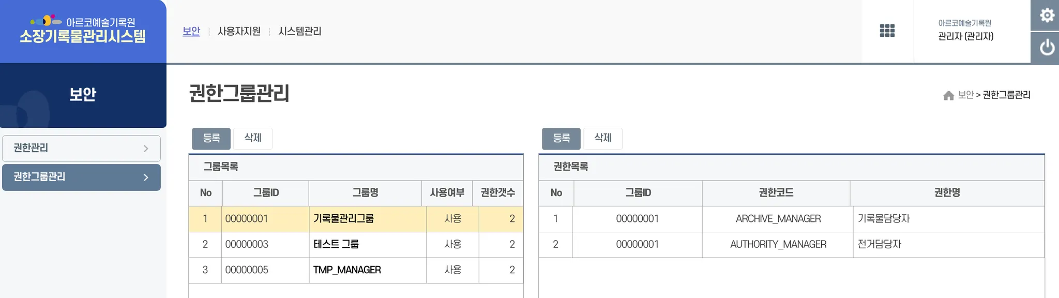Click the 아르코예술기록원 system logo
Viewport: 1059px width, 298px height.
(x=83, y=30)
